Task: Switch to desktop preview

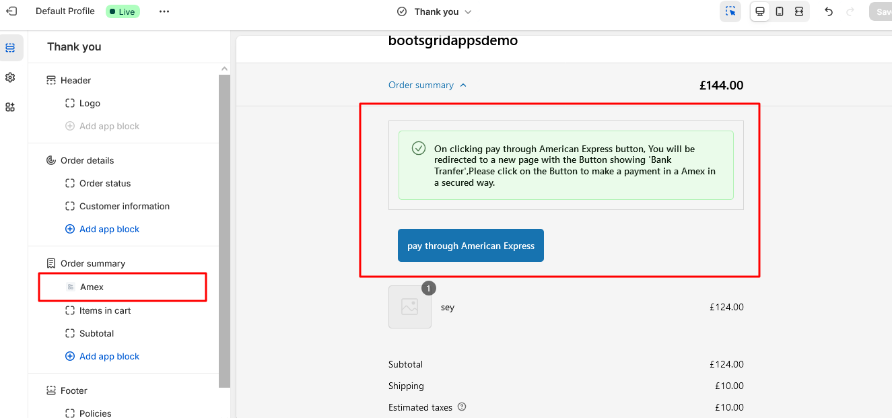Action: pyautogui.click(x=760, y=11)
